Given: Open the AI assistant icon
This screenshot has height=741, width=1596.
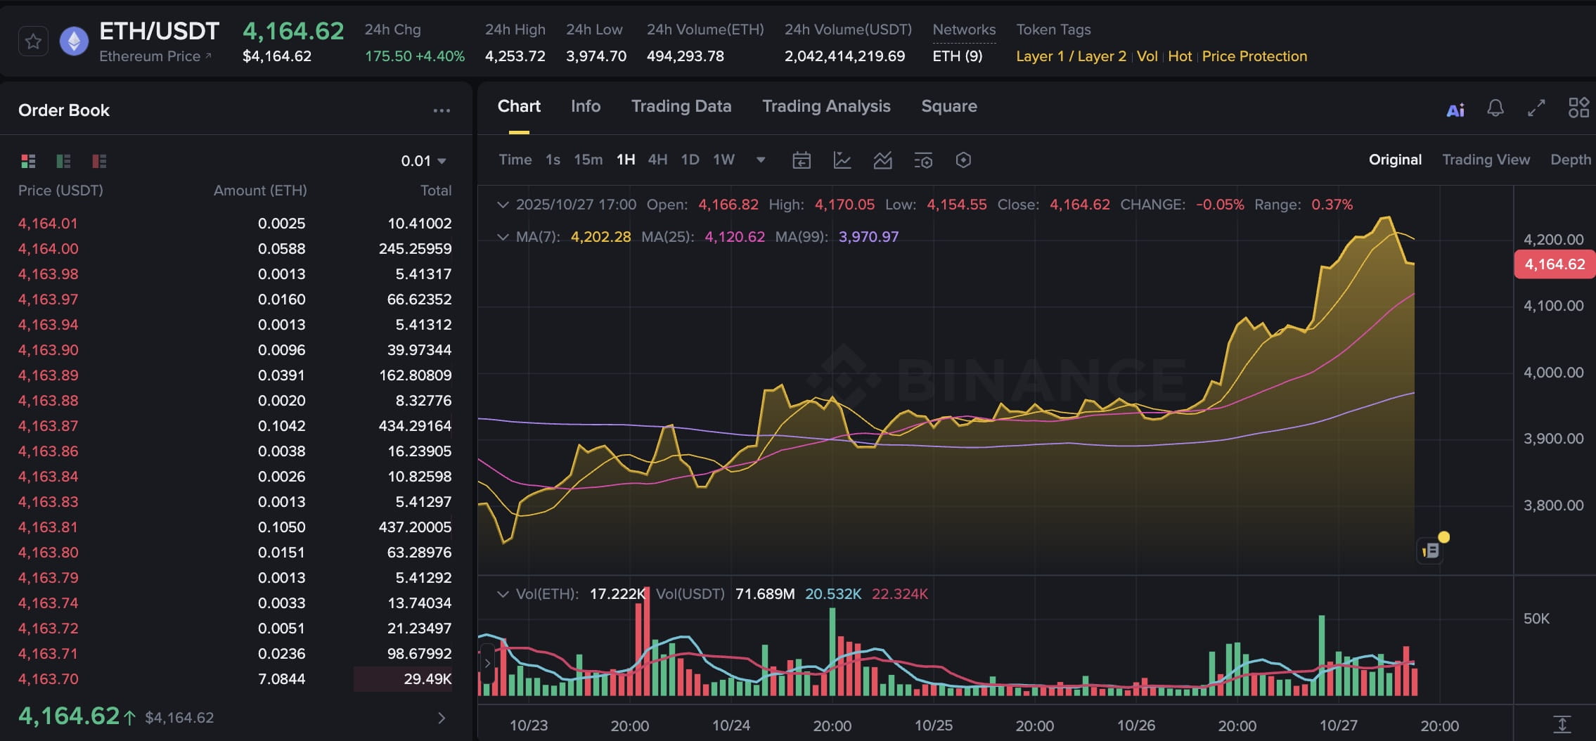Looking at the screenshot, I should [1455, 108].
